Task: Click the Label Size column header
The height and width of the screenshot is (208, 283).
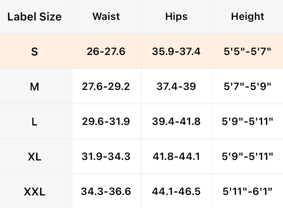Action: pyautogui.click(x=35, y=17)
